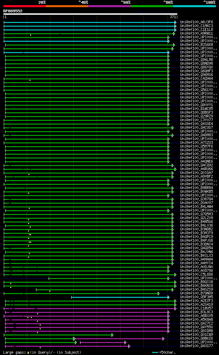Click the short cyan alignment bar of UniRef100_Q5F3H5

(x=120, y=297)
